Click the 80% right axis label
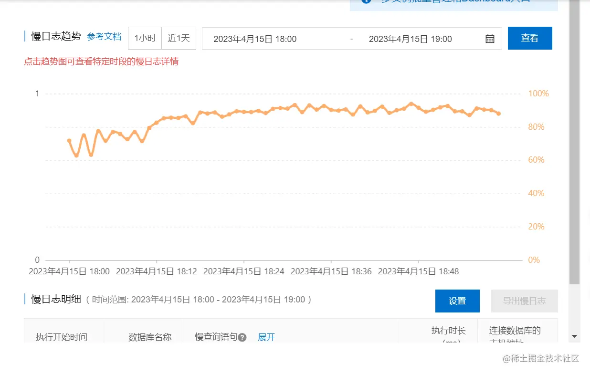This screenshot has width=590, height=374. (x=537, y=127)
